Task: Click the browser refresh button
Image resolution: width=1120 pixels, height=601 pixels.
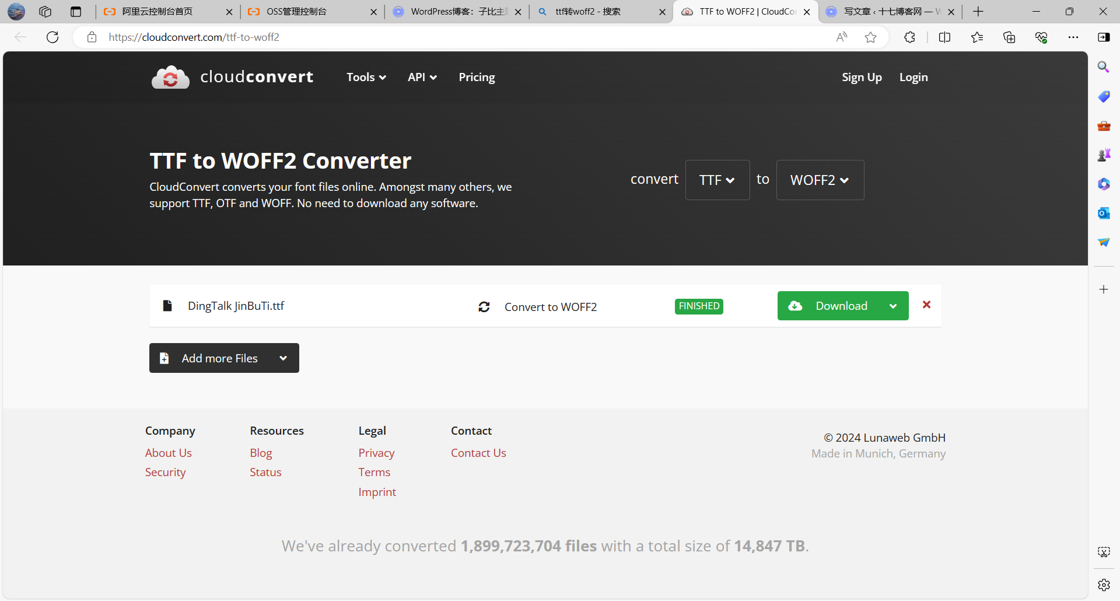Action: (52, 37)
